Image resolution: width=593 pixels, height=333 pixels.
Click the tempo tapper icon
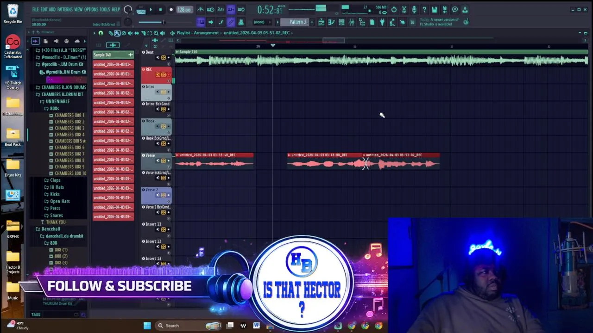pyautogui.click(x=392, y=22)
